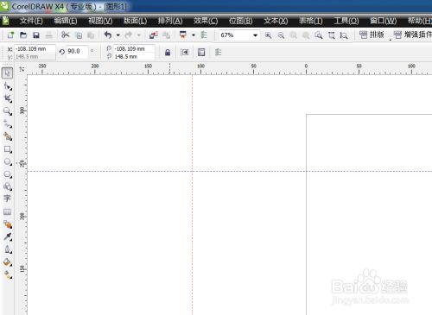The width and height of the screenshot is (432, 315).
Task: Open the undo history dropdown arrow
Action: [x=118, y=35]
